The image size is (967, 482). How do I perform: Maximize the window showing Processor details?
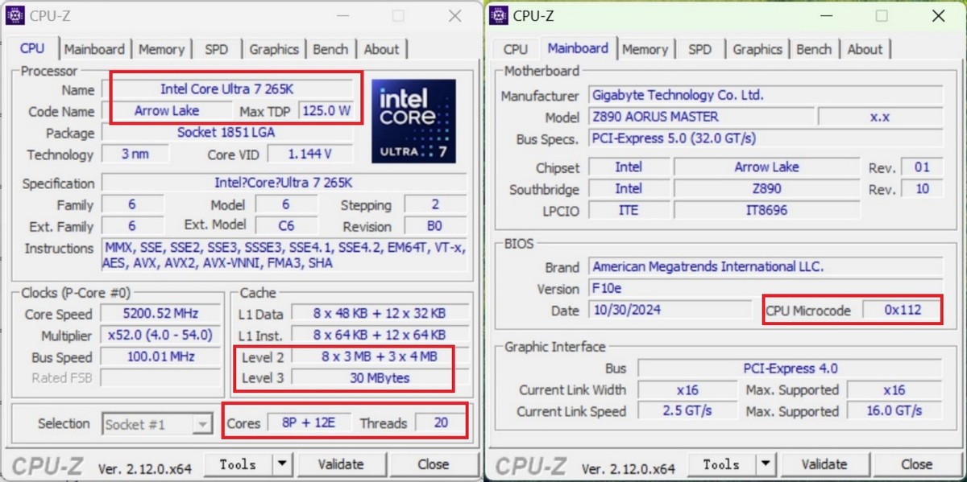pyautogui.click(x=398, y=16)
